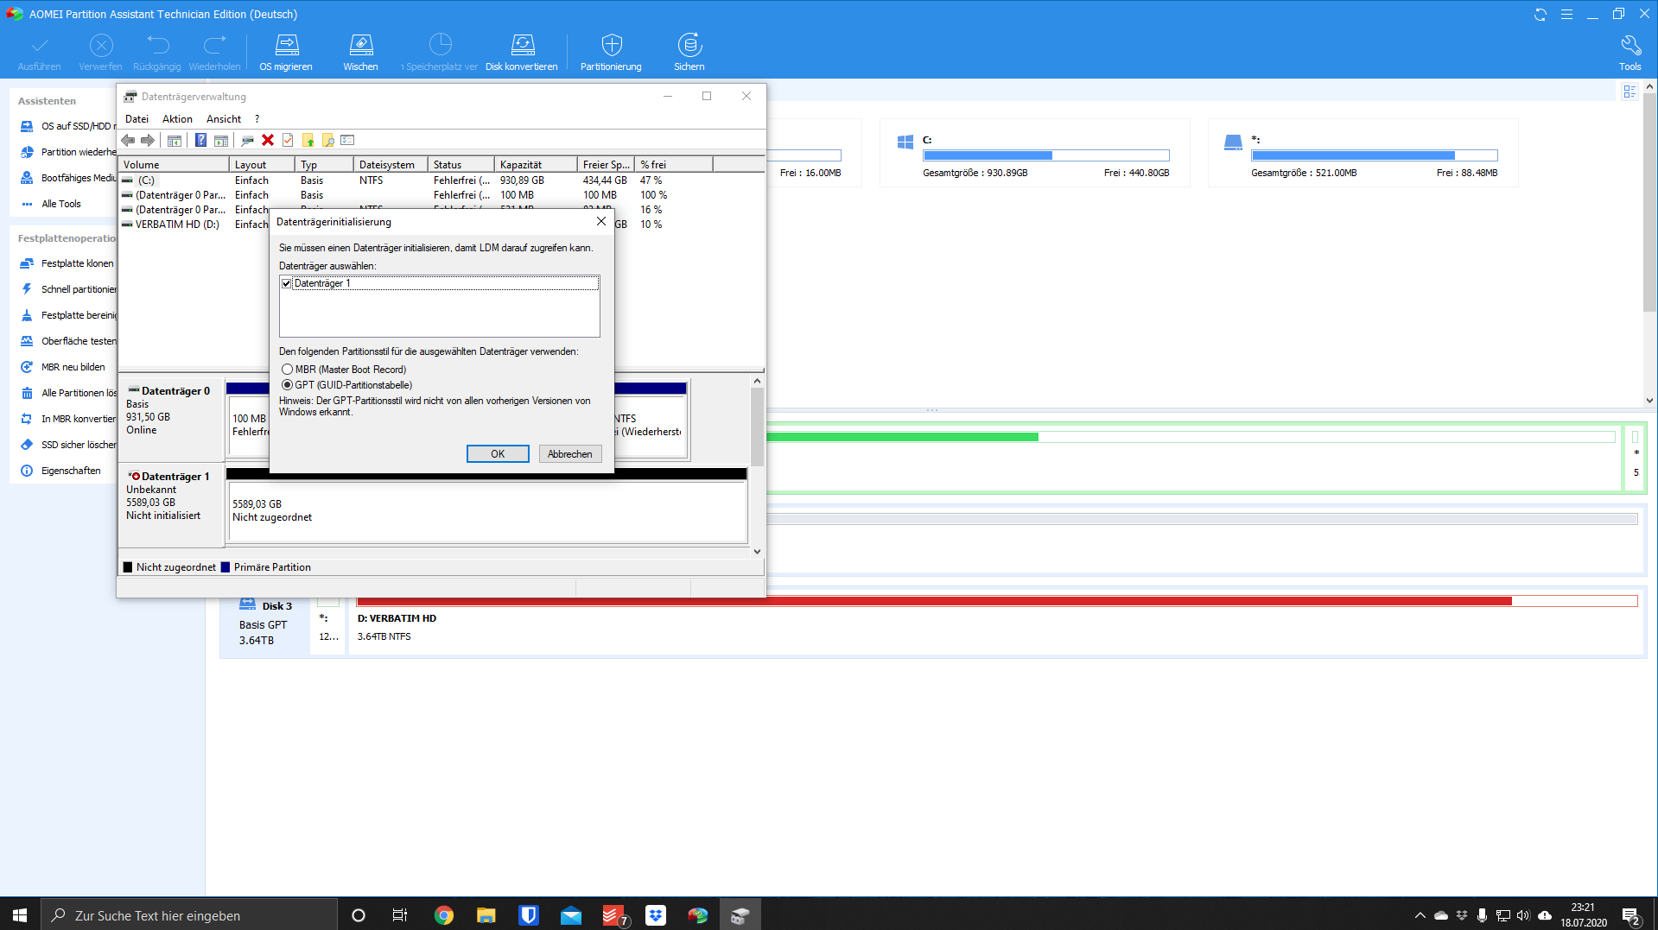This screenshot has height=930, width=1658.
Task: Click the Speicherplatz verteilen toolbar icon
Action: tap(441, 53)
